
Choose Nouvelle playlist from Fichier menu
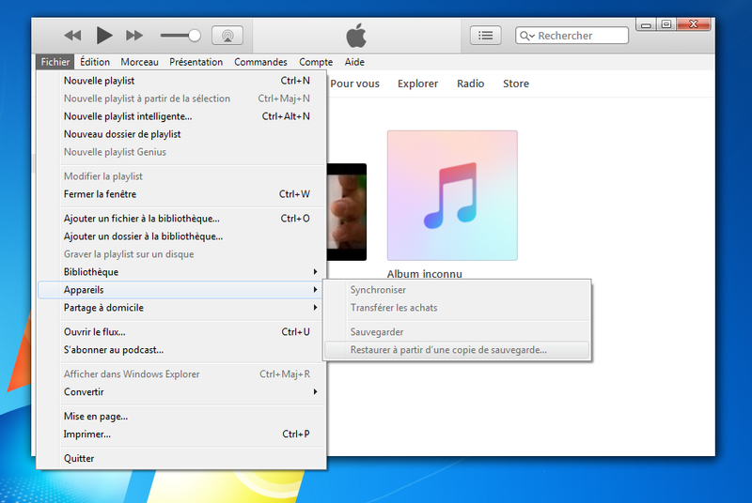[99, 81]
